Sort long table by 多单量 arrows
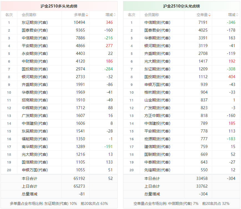Image resolution: width=241 pixels, height=209 pixels. [x=87, y=15]
